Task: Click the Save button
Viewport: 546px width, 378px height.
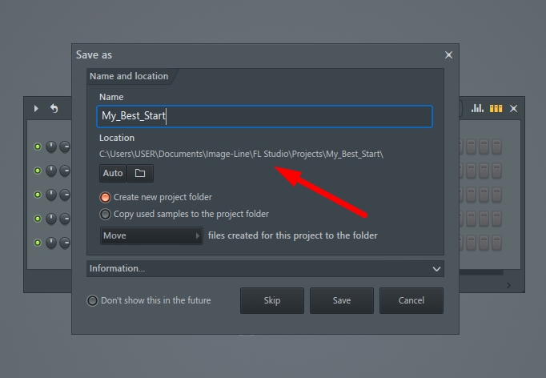Action: (x=342, y=300)
